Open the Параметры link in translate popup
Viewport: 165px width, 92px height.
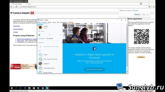pyautogui.click(x=135, y=10)
